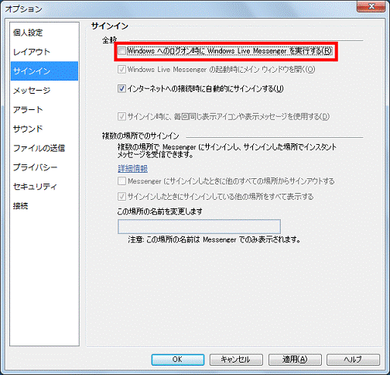Click the キャンセル button
The height and width of the screenshot is (375, 390).
pyautogui.click(x=236, y=360)
